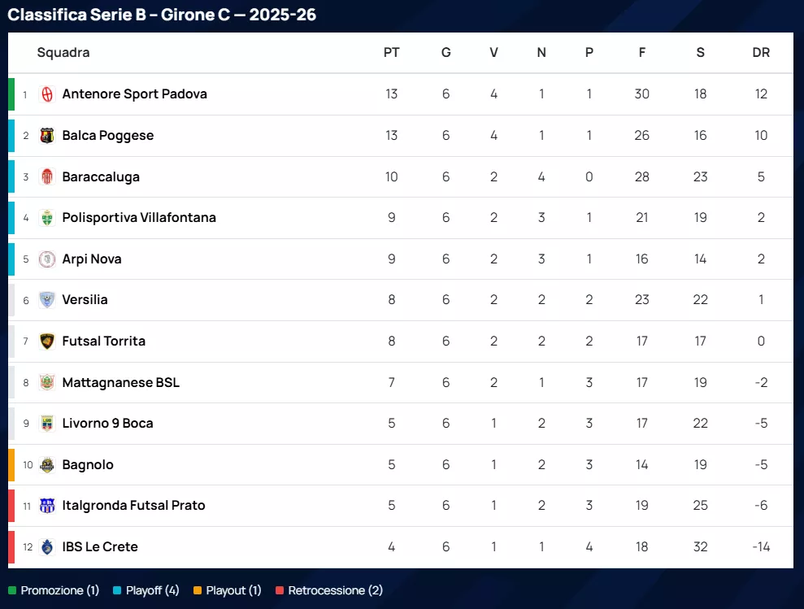Click the Squadra column header
The height and width of the screenshot is (609, 804).
tap(63, 53)
